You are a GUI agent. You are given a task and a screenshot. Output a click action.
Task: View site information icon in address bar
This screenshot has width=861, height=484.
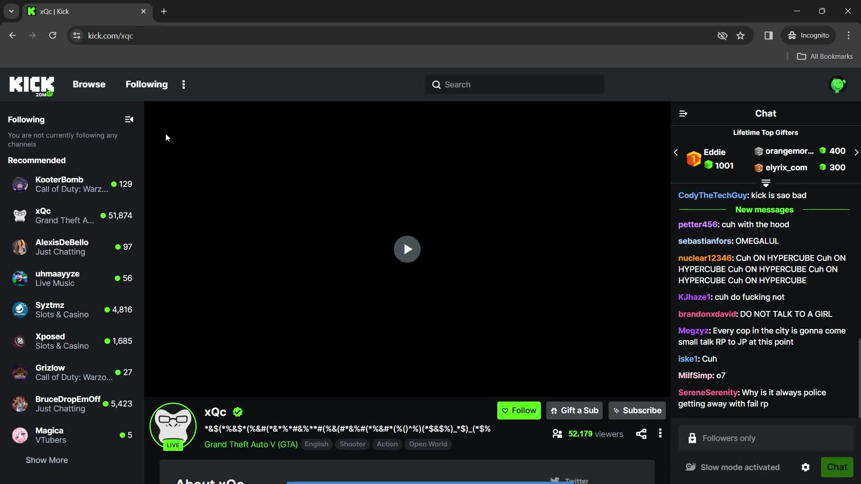tap(77, 35)
